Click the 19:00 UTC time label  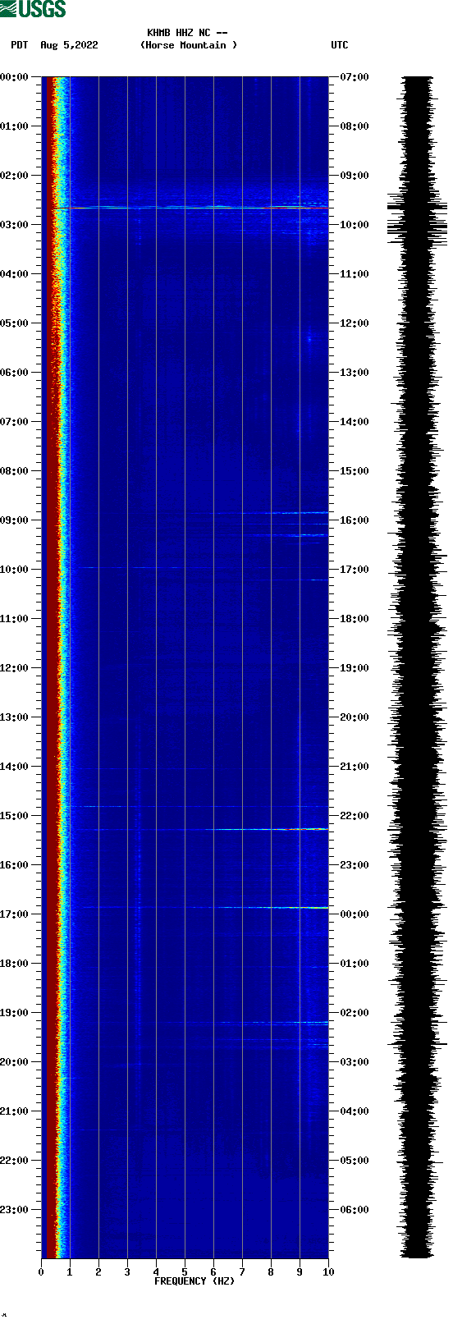tap(355, 668)
